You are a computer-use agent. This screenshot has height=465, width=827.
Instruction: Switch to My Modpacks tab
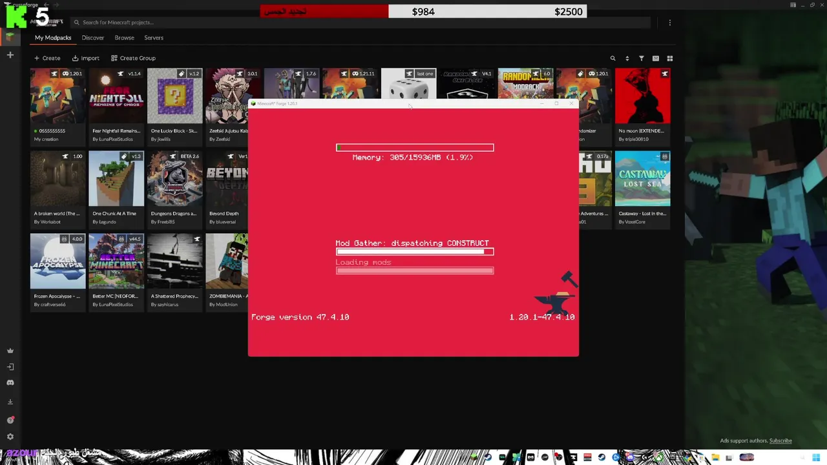pos(53,37)
